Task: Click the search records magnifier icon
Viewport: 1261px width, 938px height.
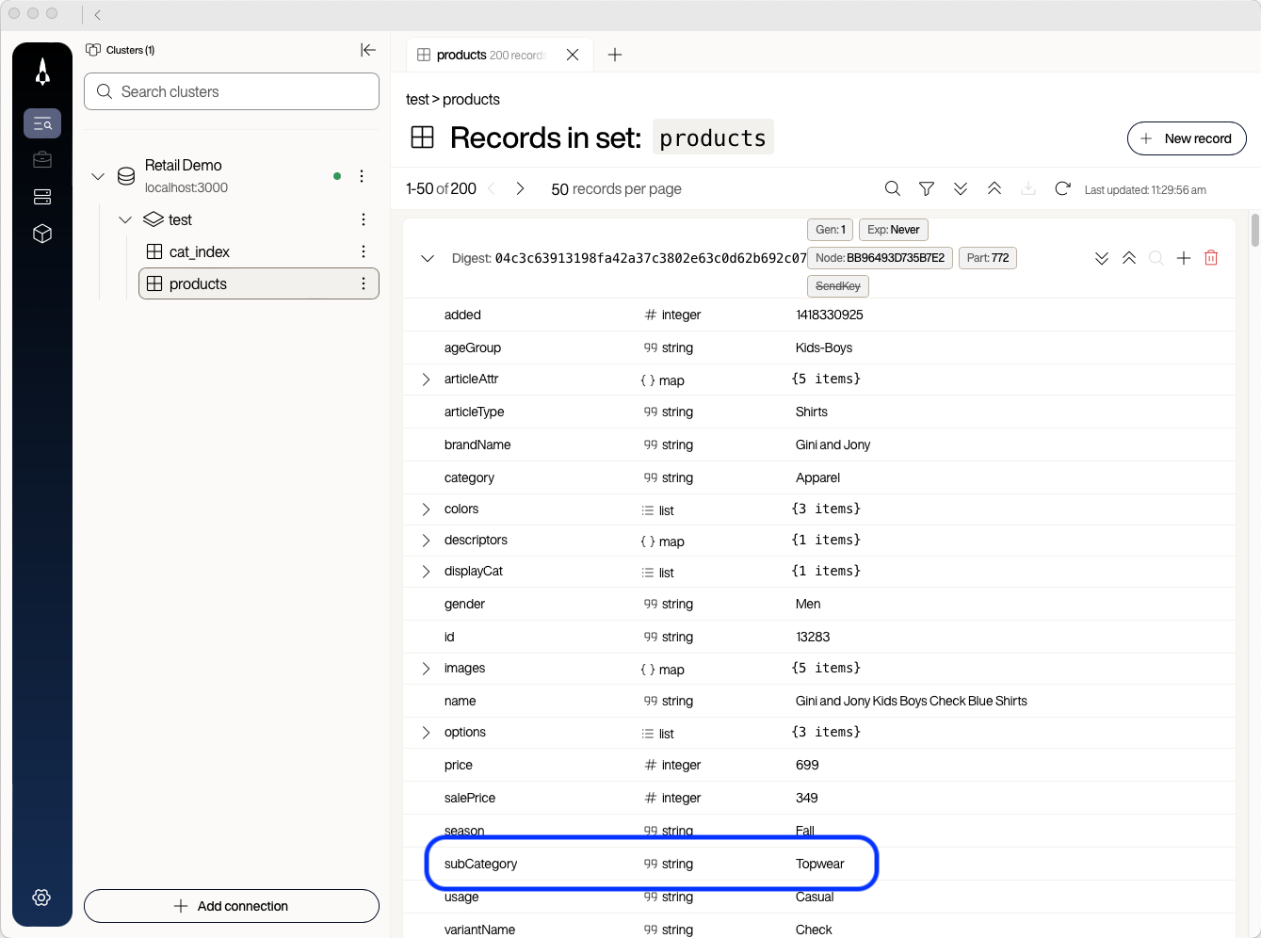Action: click(893, 189)
